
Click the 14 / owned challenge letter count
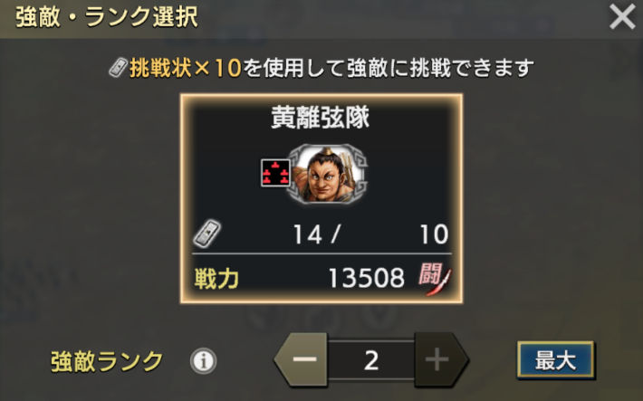317,234
